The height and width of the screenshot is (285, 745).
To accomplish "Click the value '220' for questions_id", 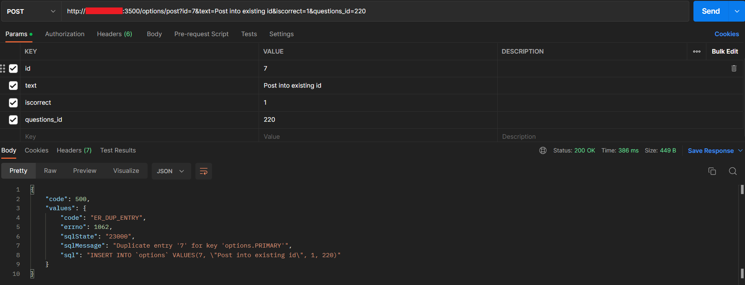I will (x=269, y=120).
